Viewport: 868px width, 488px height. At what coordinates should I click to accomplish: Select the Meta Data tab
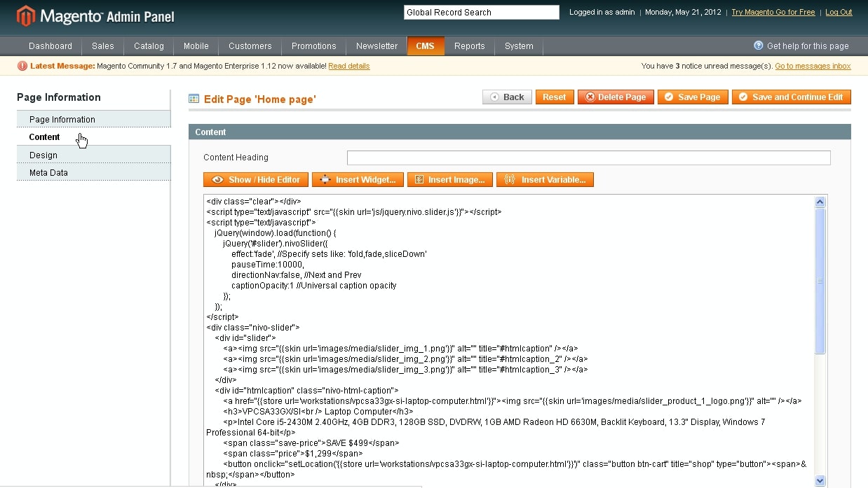point(94,172)
